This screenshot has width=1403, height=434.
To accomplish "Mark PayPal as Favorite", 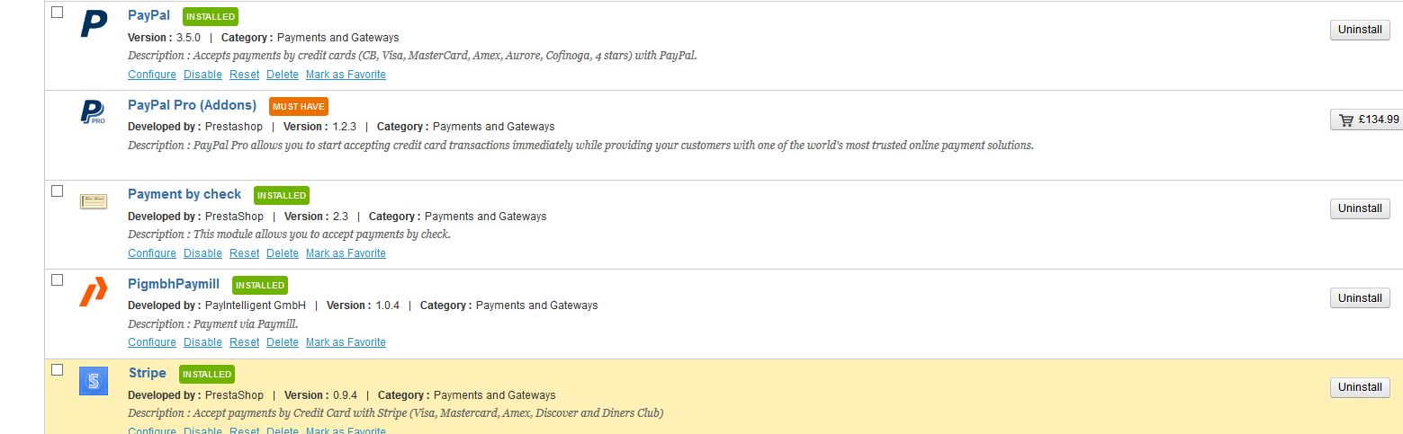I will [x=346, y=75].
